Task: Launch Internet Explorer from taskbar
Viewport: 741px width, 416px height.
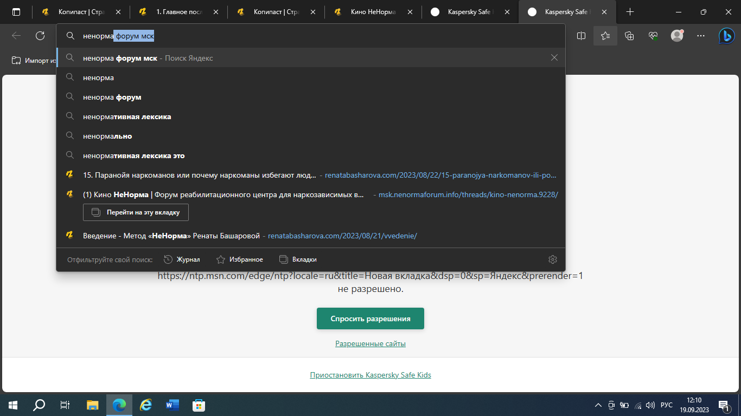Action: (x=145, y=405)
